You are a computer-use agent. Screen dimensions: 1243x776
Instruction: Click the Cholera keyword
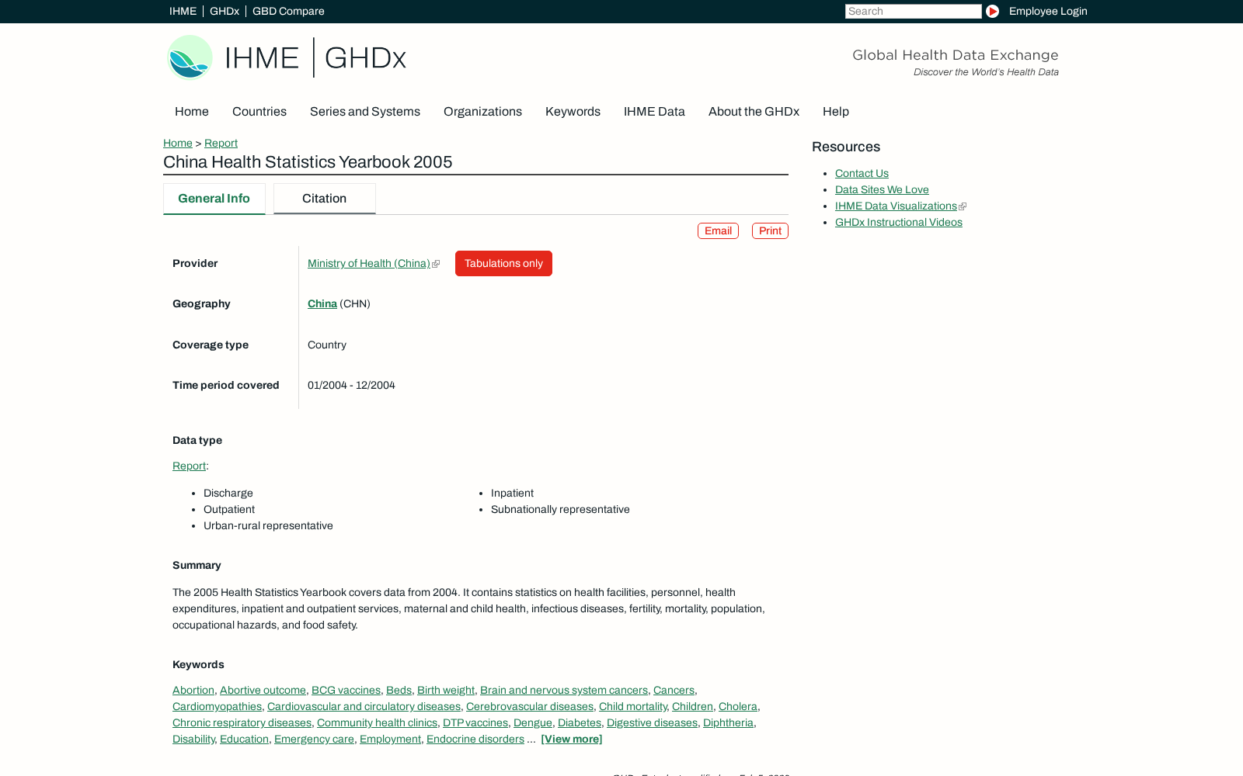(737, 706)
